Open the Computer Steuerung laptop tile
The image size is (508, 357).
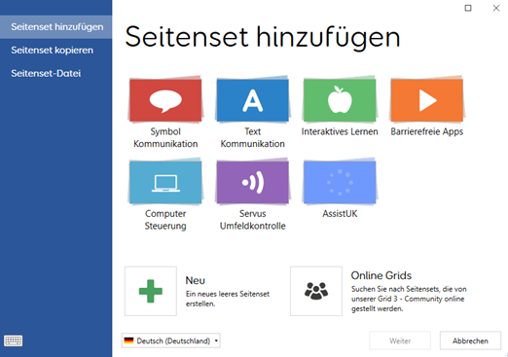click(x=165, y=182)
